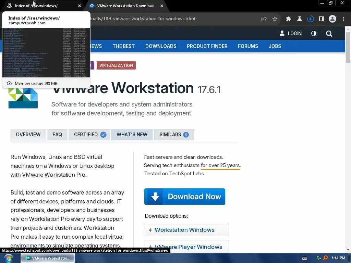Open Chrome Labs flask icon
Screen dimensions: 351x263
pos(299,19)
